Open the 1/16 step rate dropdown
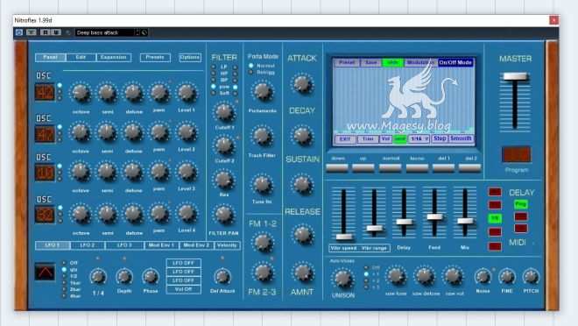This screenshot has height=326, width=578. coord(419,138)
